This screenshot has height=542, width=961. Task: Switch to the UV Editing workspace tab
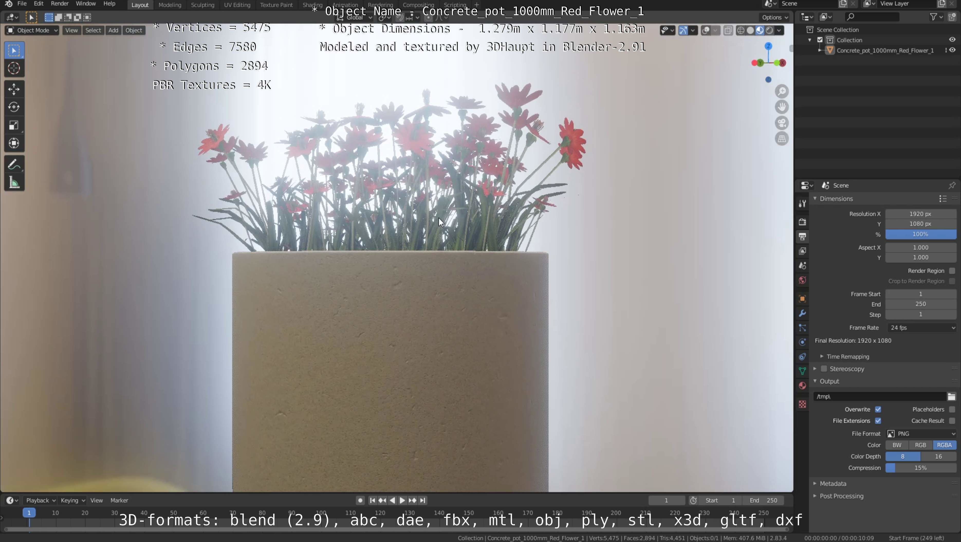coord(237,5)
